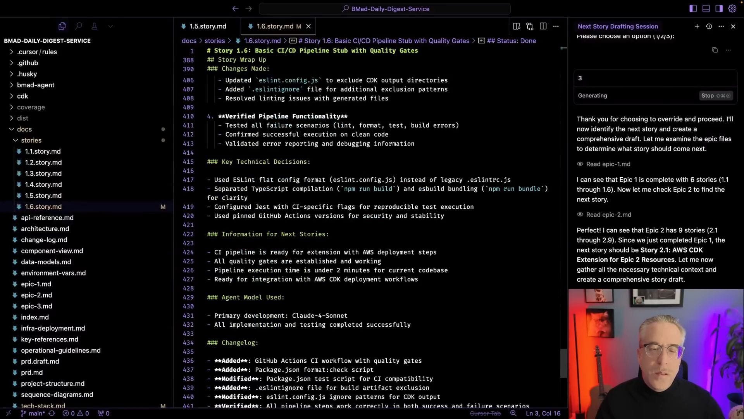Toggle the bottom panel layout button
This screenshot has height=419, width=744.
(706, 9)
